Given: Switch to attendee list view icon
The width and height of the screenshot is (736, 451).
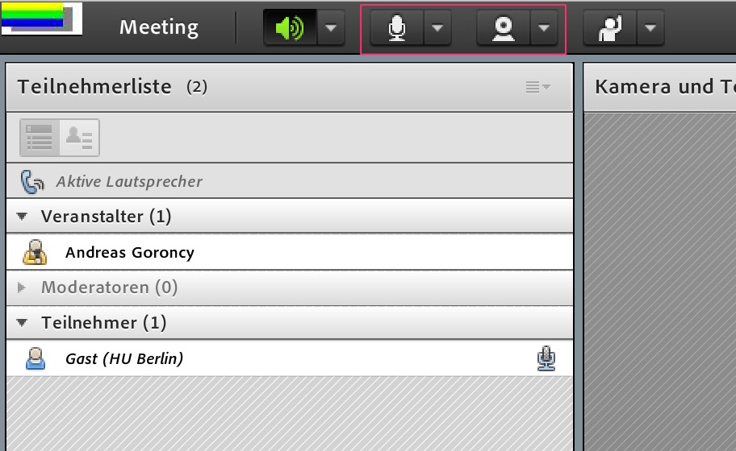Looking at the screenshot, I should coord(40,138).
